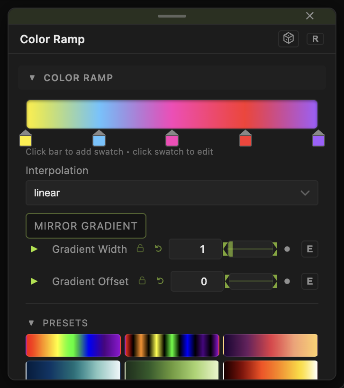The width and height of the screenshot is (344, 388).
Task: Edit the pink color swatch stop
Action: pos(172,139)
